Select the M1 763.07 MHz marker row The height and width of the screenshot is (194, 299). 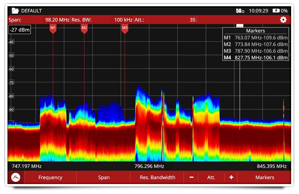(255, 37)
